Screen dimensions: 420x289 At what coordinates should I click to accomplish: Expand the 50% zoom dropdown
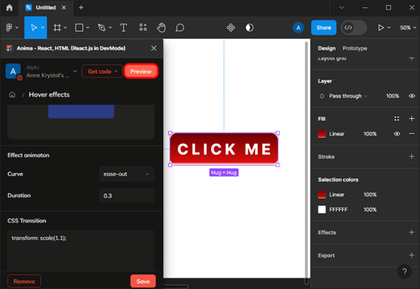pyautogui.click(x=406, y=28)
